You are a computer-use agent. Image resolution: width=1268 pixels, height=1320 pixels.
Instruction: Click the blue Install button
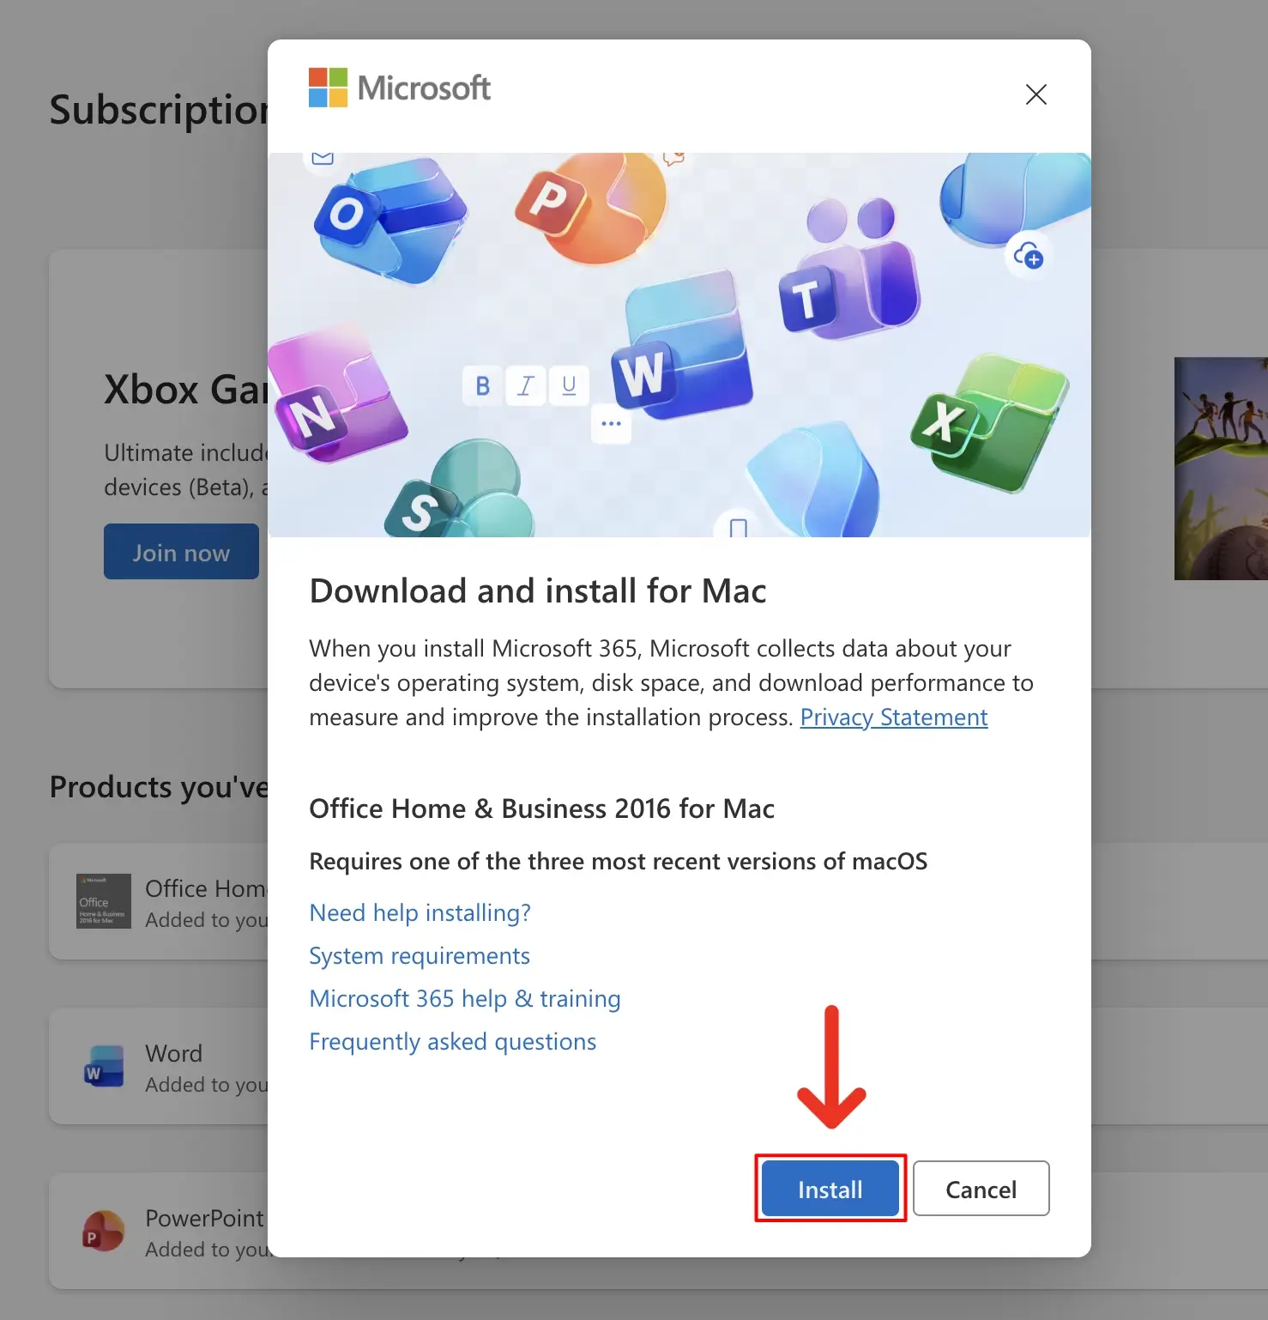(830, 1189)
